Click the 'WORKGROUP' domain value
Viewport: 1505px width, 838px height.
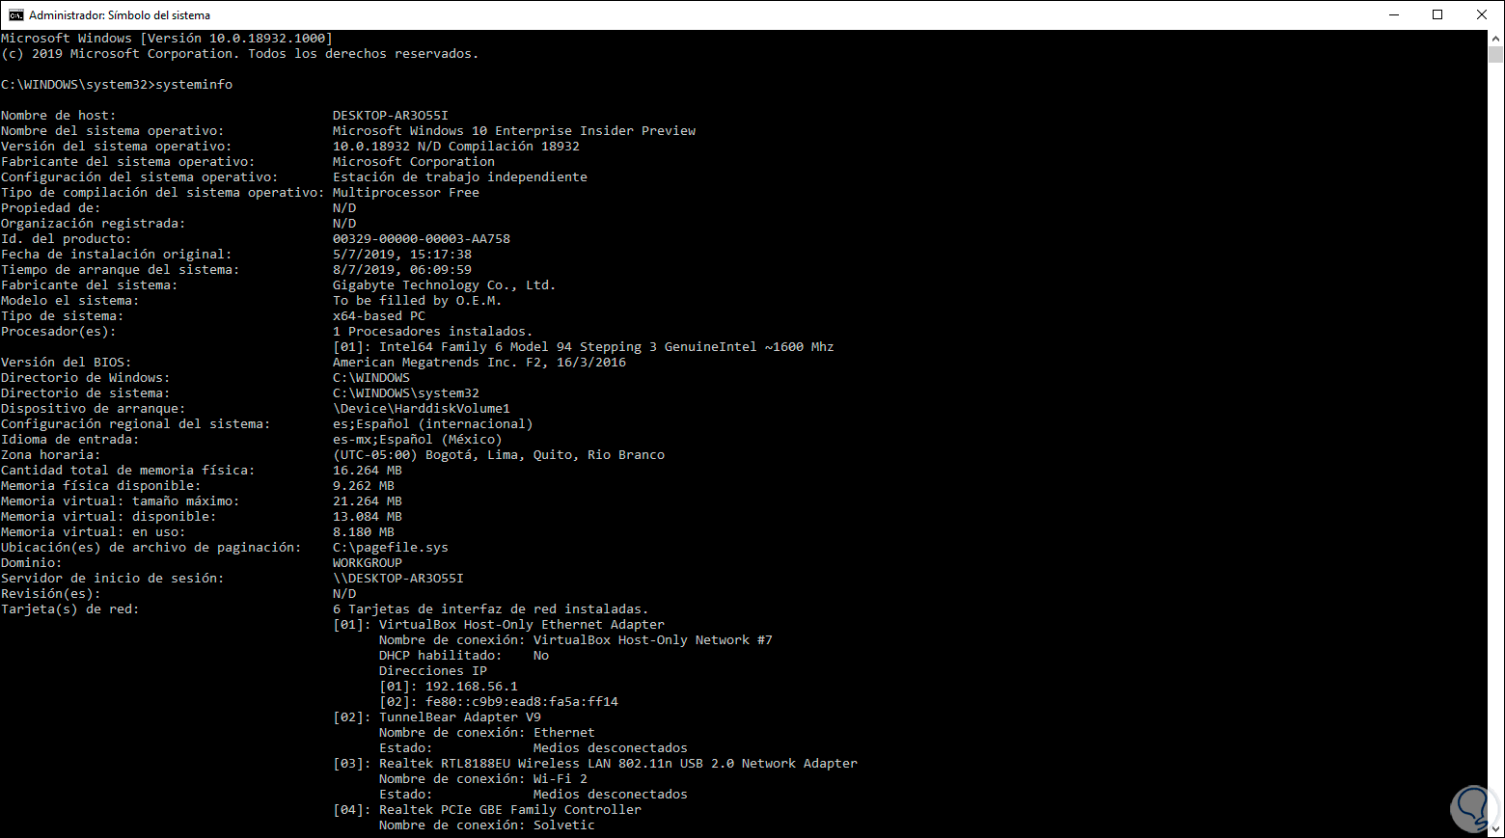click(368, 563)
